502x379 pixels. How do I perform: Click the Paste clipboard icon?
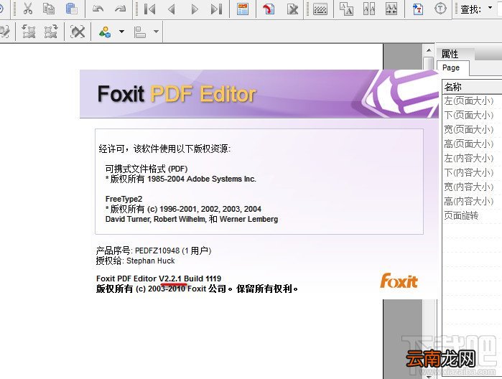71,9
